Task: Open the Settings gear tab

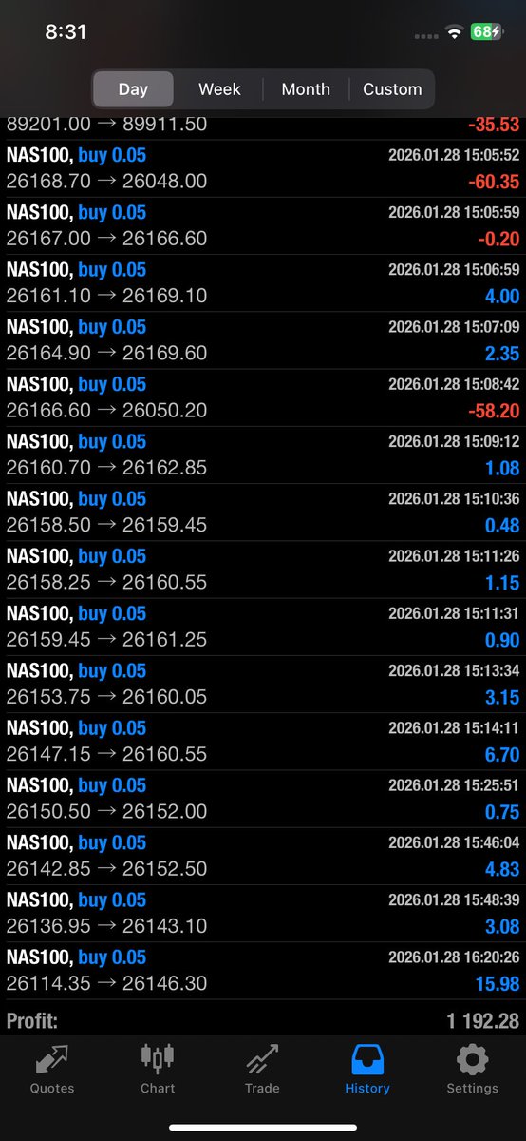Action: click(x=472, y=1059)
